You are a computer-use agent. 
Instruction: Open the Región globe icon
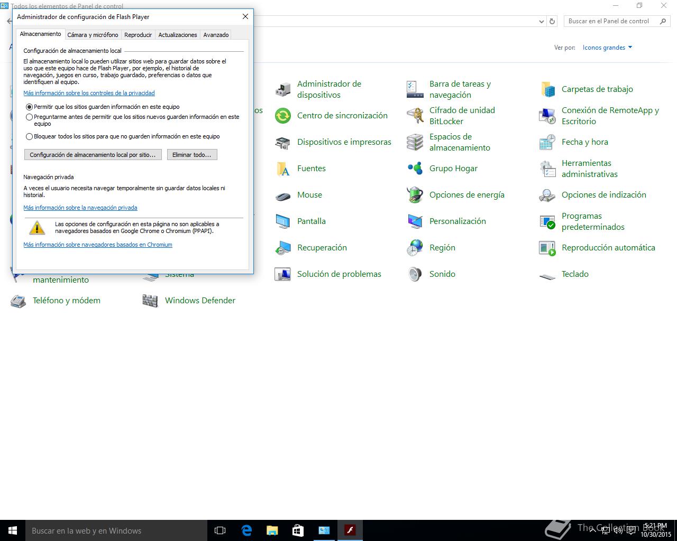pos(415,248)
